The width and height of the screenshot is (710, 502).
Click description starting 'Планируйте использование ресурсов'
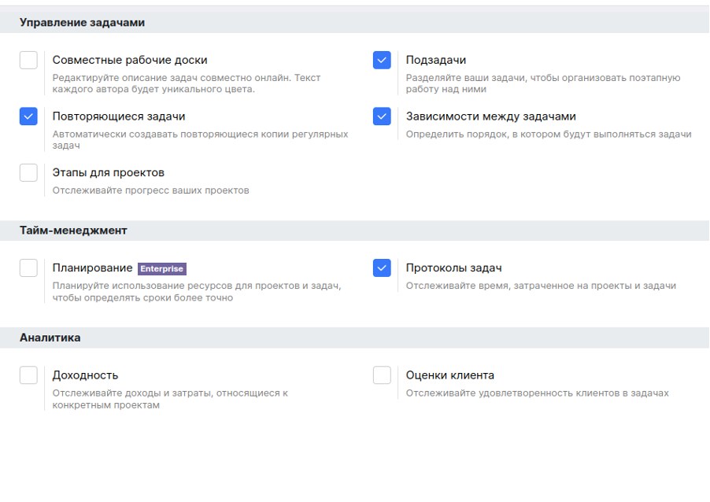[197, 291]
